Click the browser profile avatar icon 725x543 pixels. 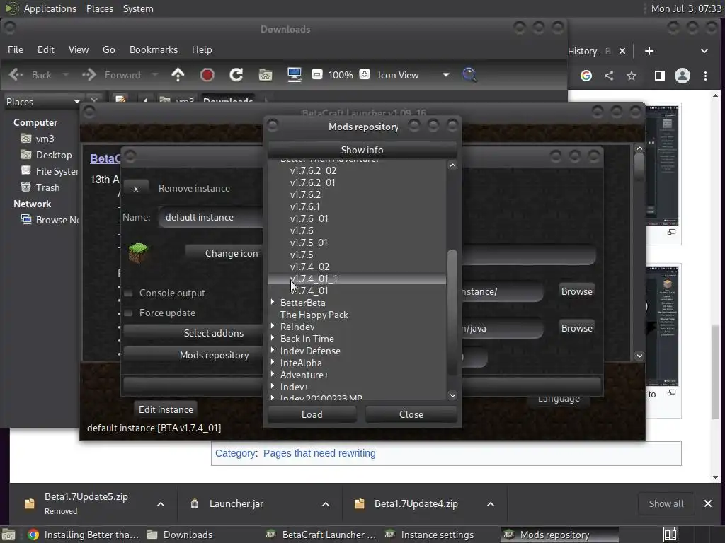point(683,76)
